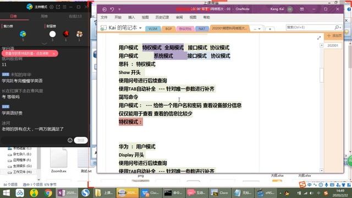Switch to the NAT section tab
This screenshot has height=198, width=352.
coord(202,29)
